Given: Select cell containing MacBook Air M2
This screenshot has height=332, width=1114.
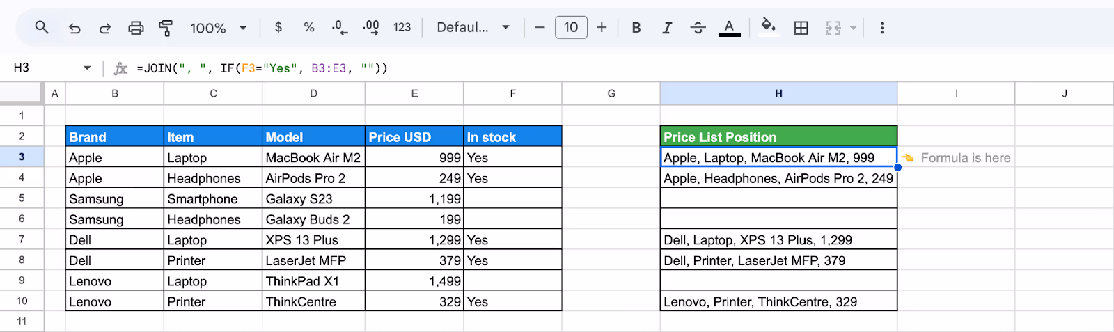Looking at the screenshot, I should click(313, 157).
